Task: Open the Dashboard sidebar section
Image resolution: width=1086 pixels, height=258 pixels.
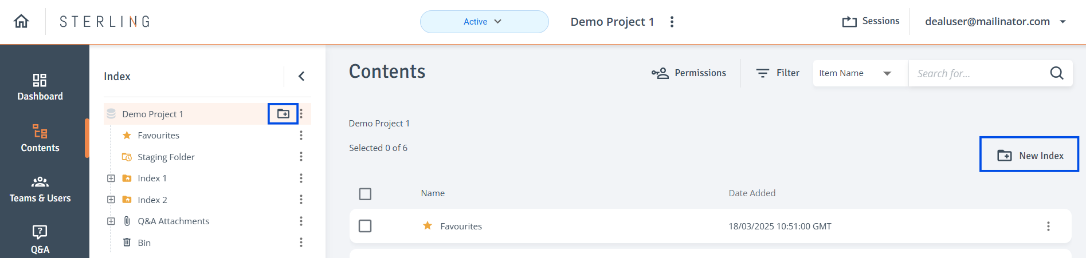Action: pyautogui.click(x=40, y=88)
